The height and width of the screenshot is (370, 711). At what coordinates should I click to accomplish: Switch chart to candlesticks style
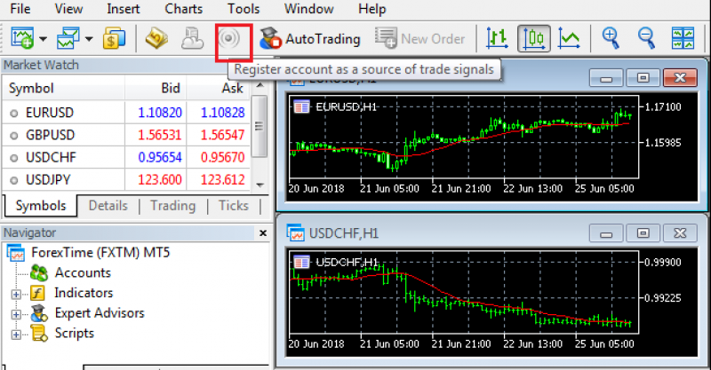[534, 38]
